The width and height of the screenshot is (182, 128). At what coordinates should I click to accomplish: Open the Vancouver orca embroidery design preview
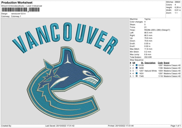pyautogui.click(x=65, y=71)
